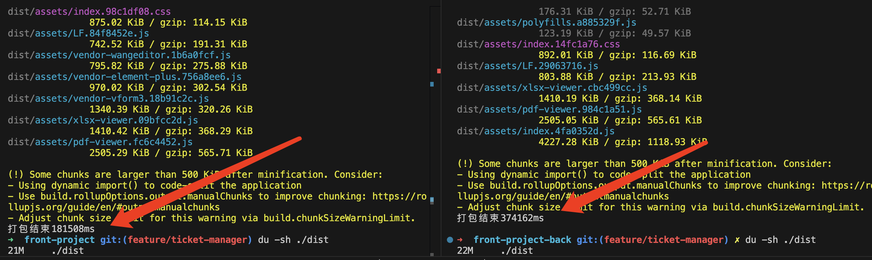Click the red marker in the scrollbar gutter
This screenshot has height=260, width=872.
[x=439, y=71]
